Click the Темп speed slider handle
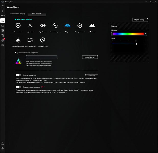 (137, 44)
